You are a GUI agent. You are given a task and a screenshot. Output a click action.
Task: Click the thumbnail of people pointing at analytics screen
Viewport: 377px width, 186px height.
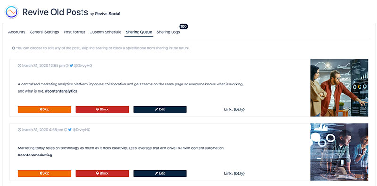[x=339, y=88]
